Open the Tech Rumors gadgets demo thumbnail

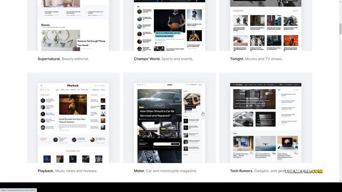tap(266, 118)
